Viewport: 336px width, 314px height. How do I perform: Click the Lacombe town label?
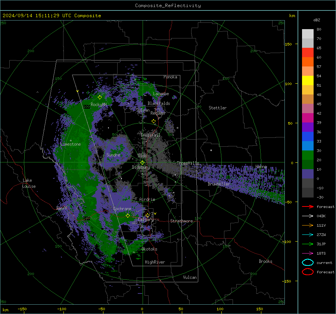click(161, 94)
